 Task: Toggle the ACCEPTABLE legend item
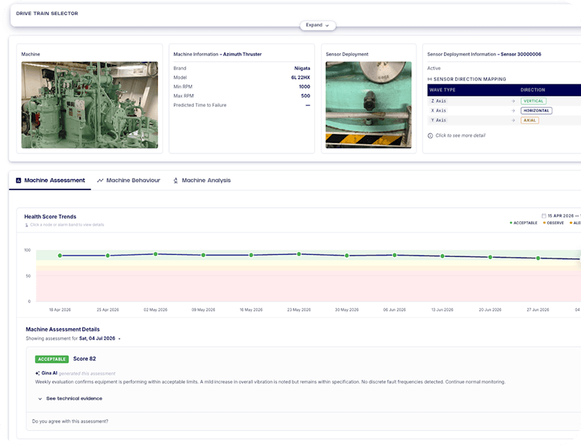point(523,222)
